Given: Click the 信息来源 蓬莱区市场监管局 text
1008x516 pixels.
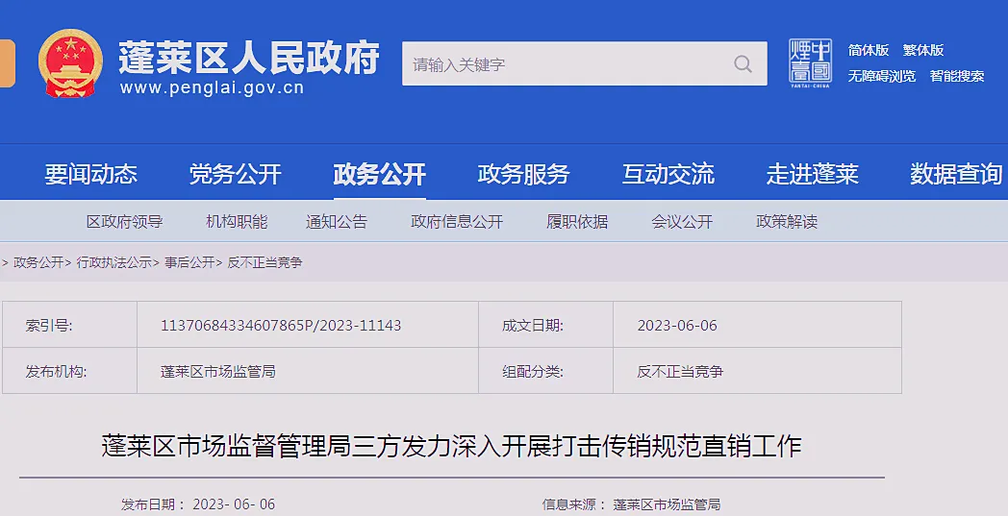Looking at the screenshot, I should tap(631, 504).
